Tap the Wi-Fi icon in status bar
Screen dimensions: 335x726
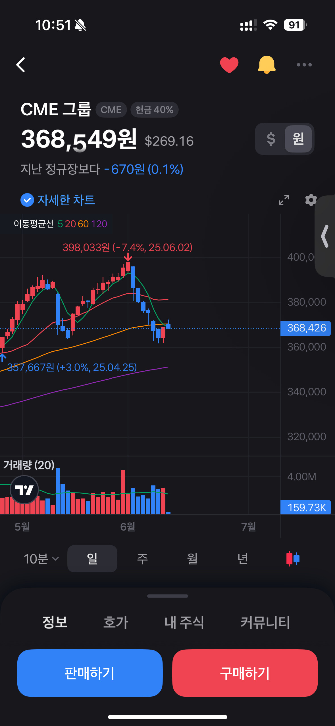click(270, 25)
